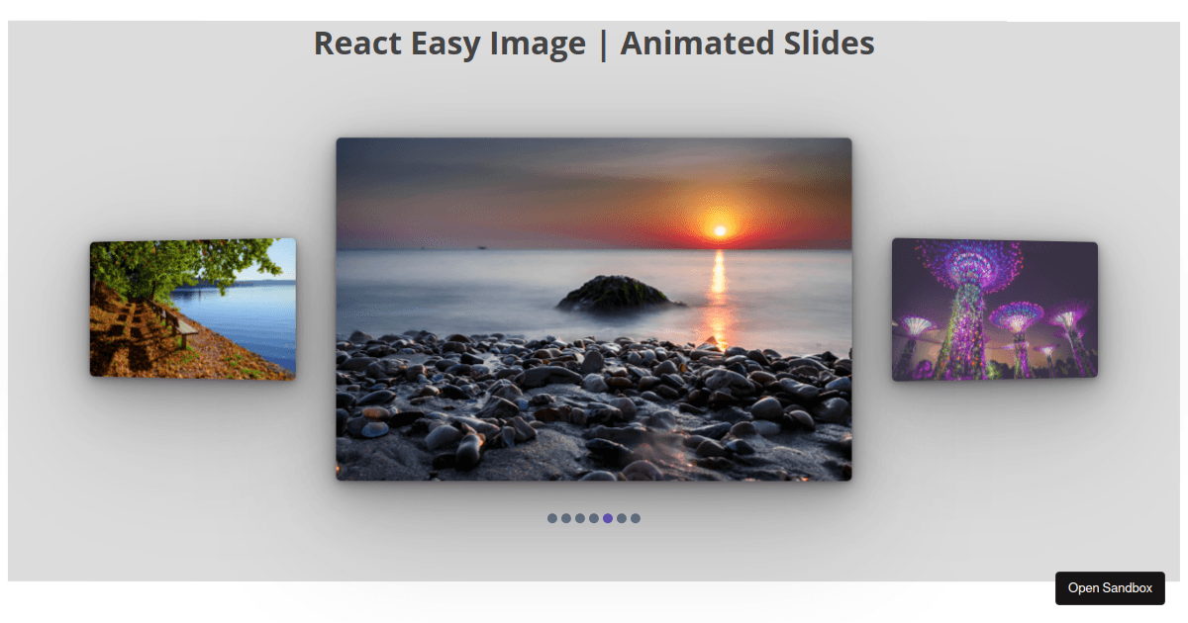Click the rightmost carousel indicator
The image size is (1188, 623).
636,517
